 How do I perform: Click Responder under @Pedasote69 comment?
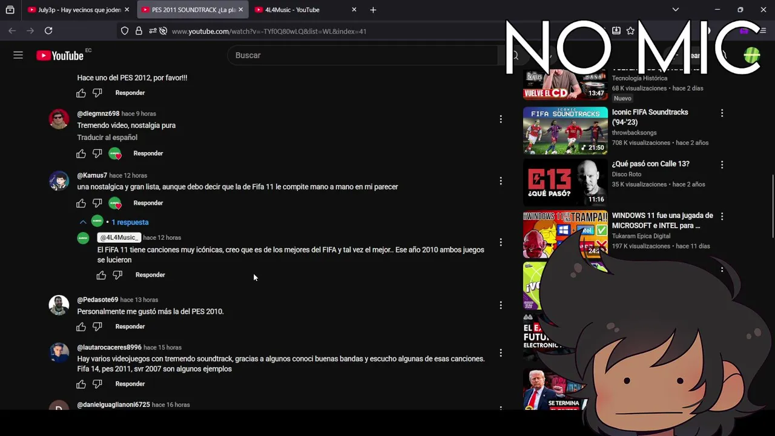130,326
